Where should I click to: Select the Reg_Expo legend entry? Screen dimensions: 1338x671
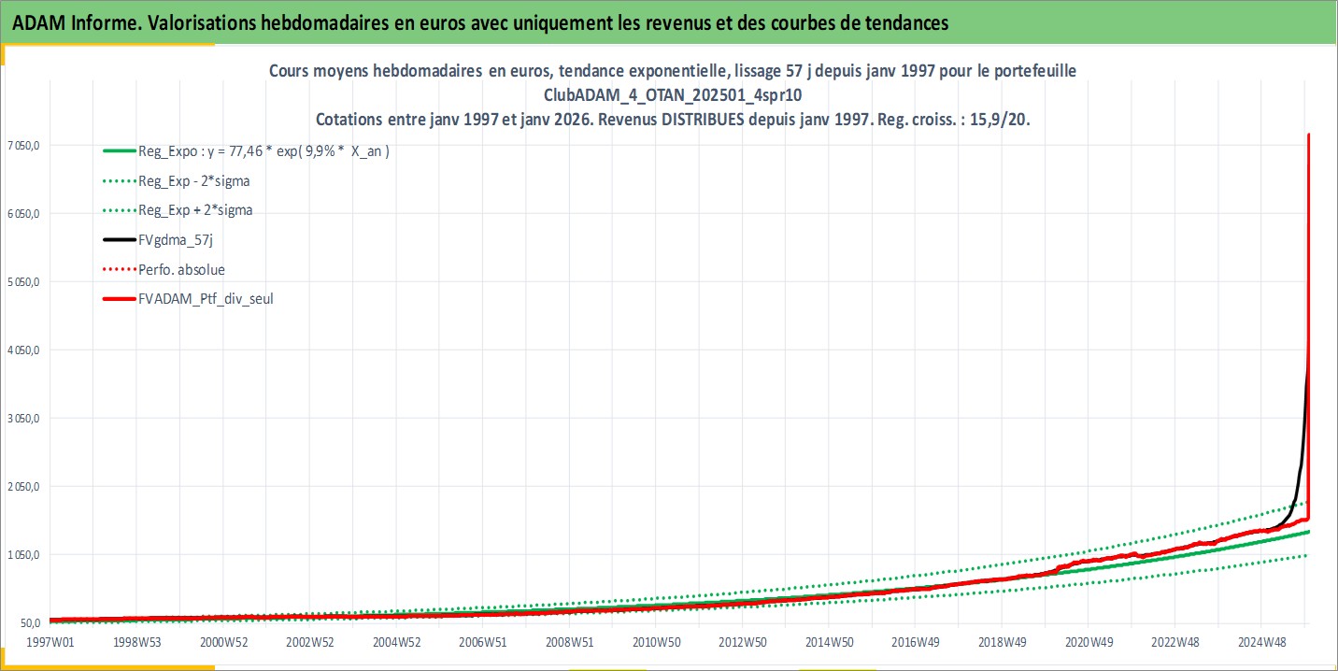247,150
